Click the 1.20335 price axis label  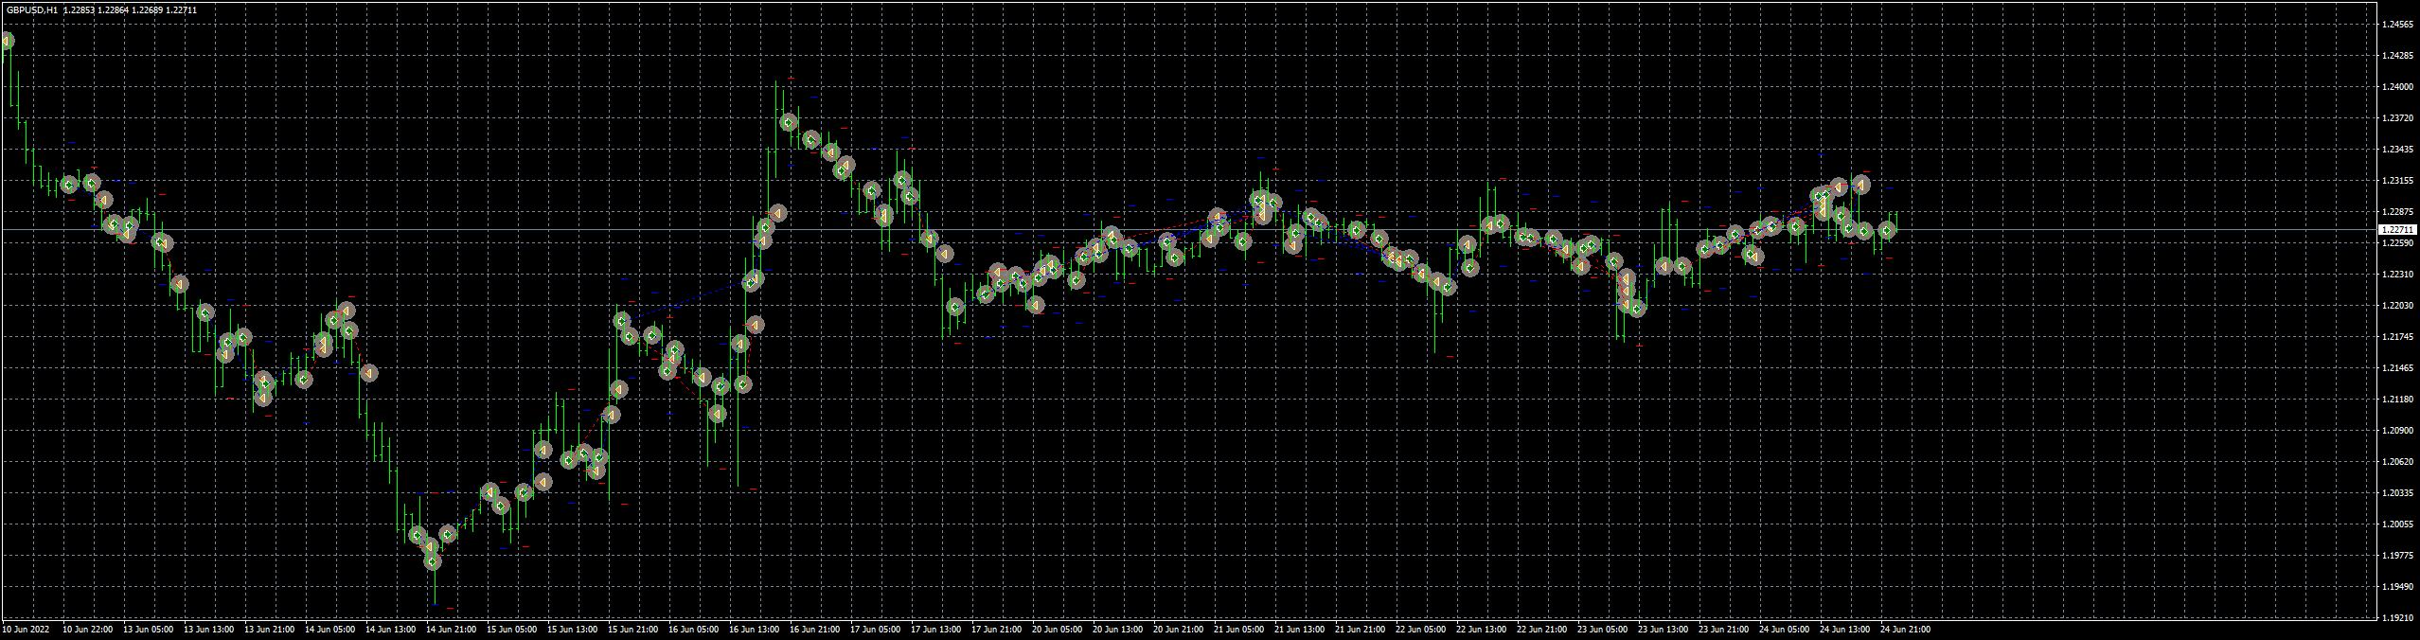[2397, 493]
